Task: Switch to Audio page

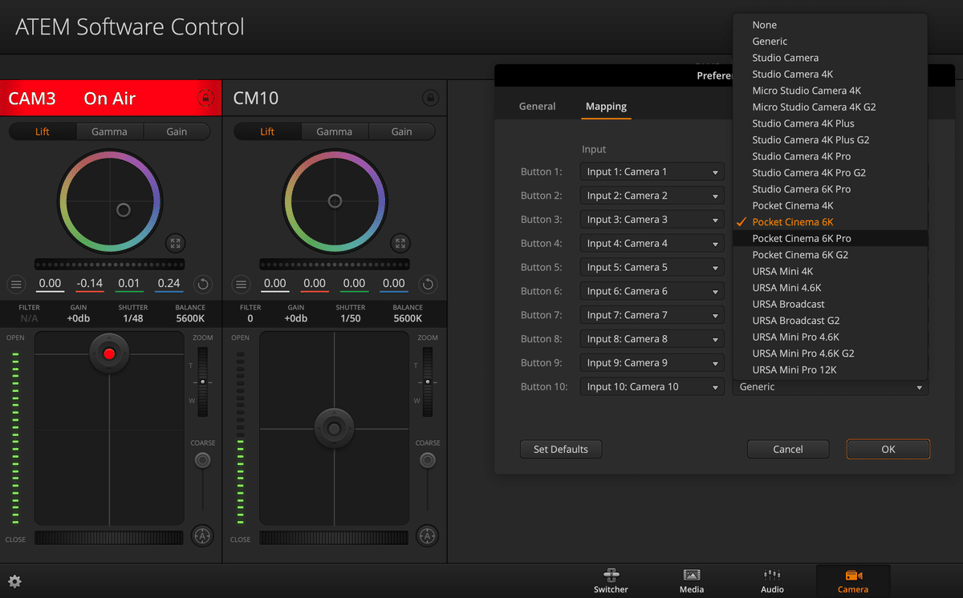Action: click(x=772, y=581)
